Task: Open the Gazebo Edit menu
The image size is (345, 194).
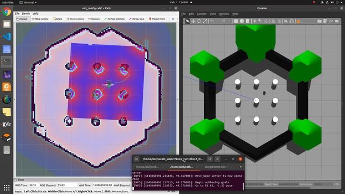Action: [191, 14]
